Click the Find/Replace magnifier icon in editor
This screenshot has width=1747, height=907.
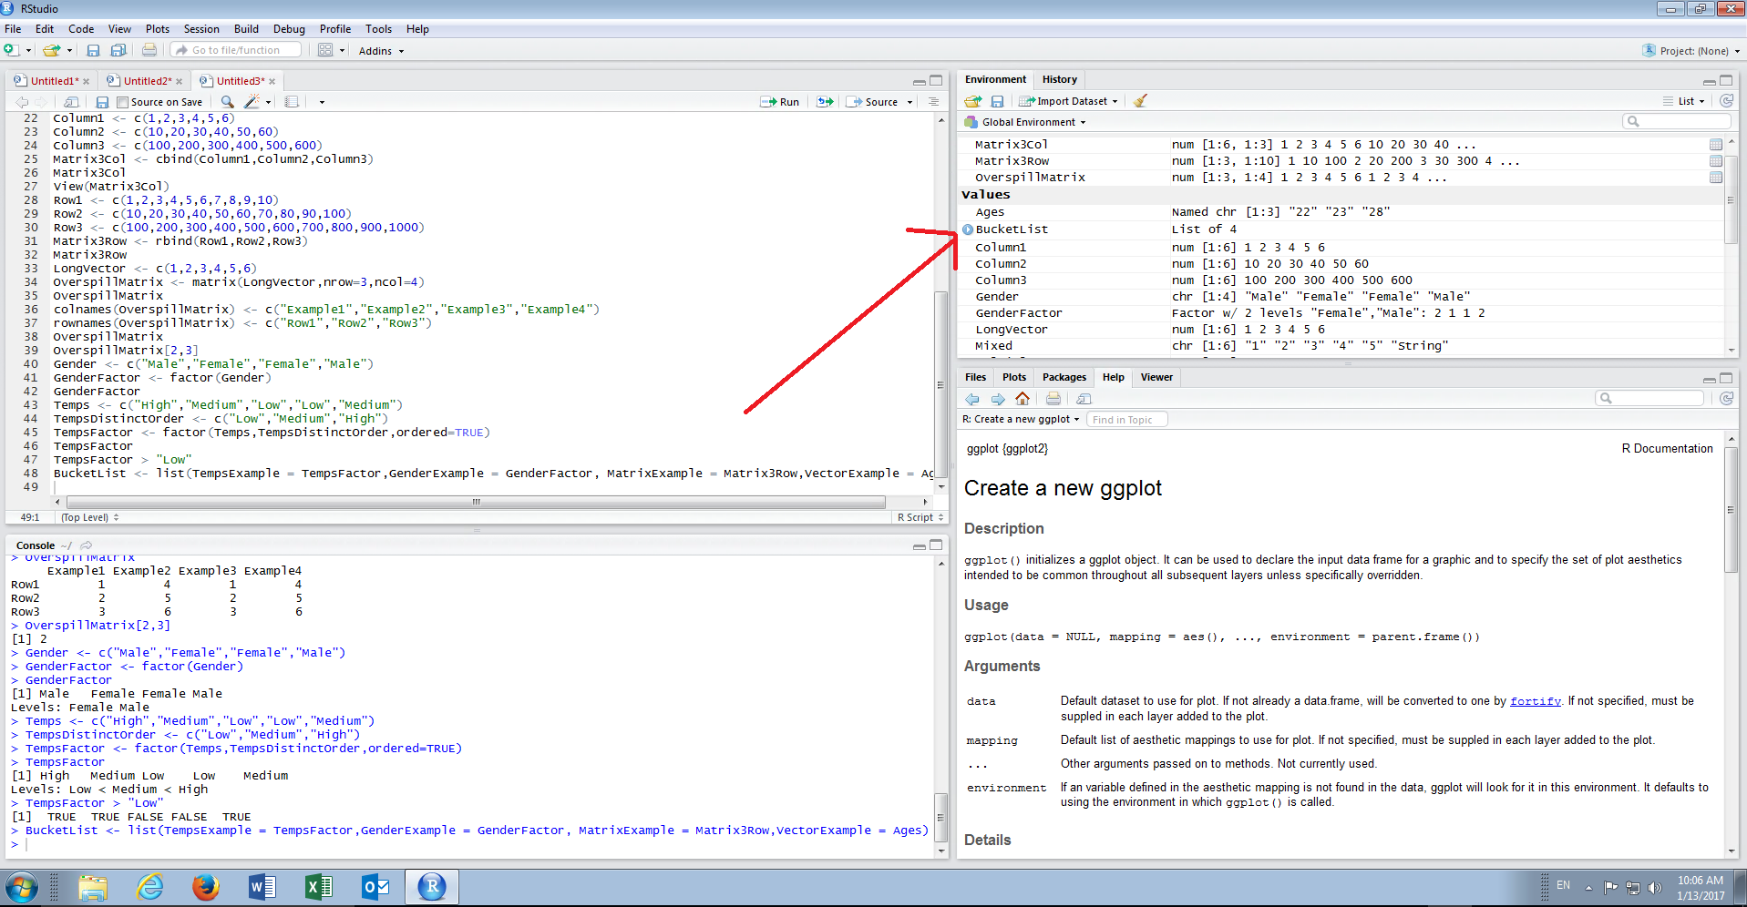pos(228,102)
